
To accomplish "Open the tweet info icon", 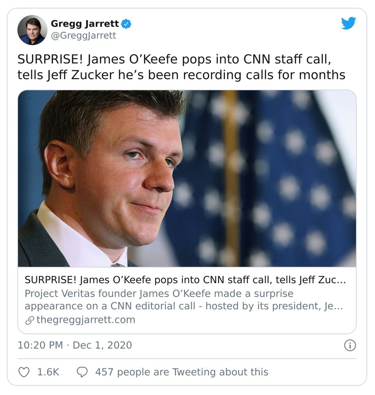I will click(350, 345).
